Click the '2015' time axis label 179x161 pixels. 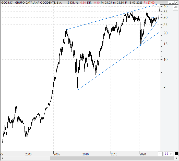(114, 154)
